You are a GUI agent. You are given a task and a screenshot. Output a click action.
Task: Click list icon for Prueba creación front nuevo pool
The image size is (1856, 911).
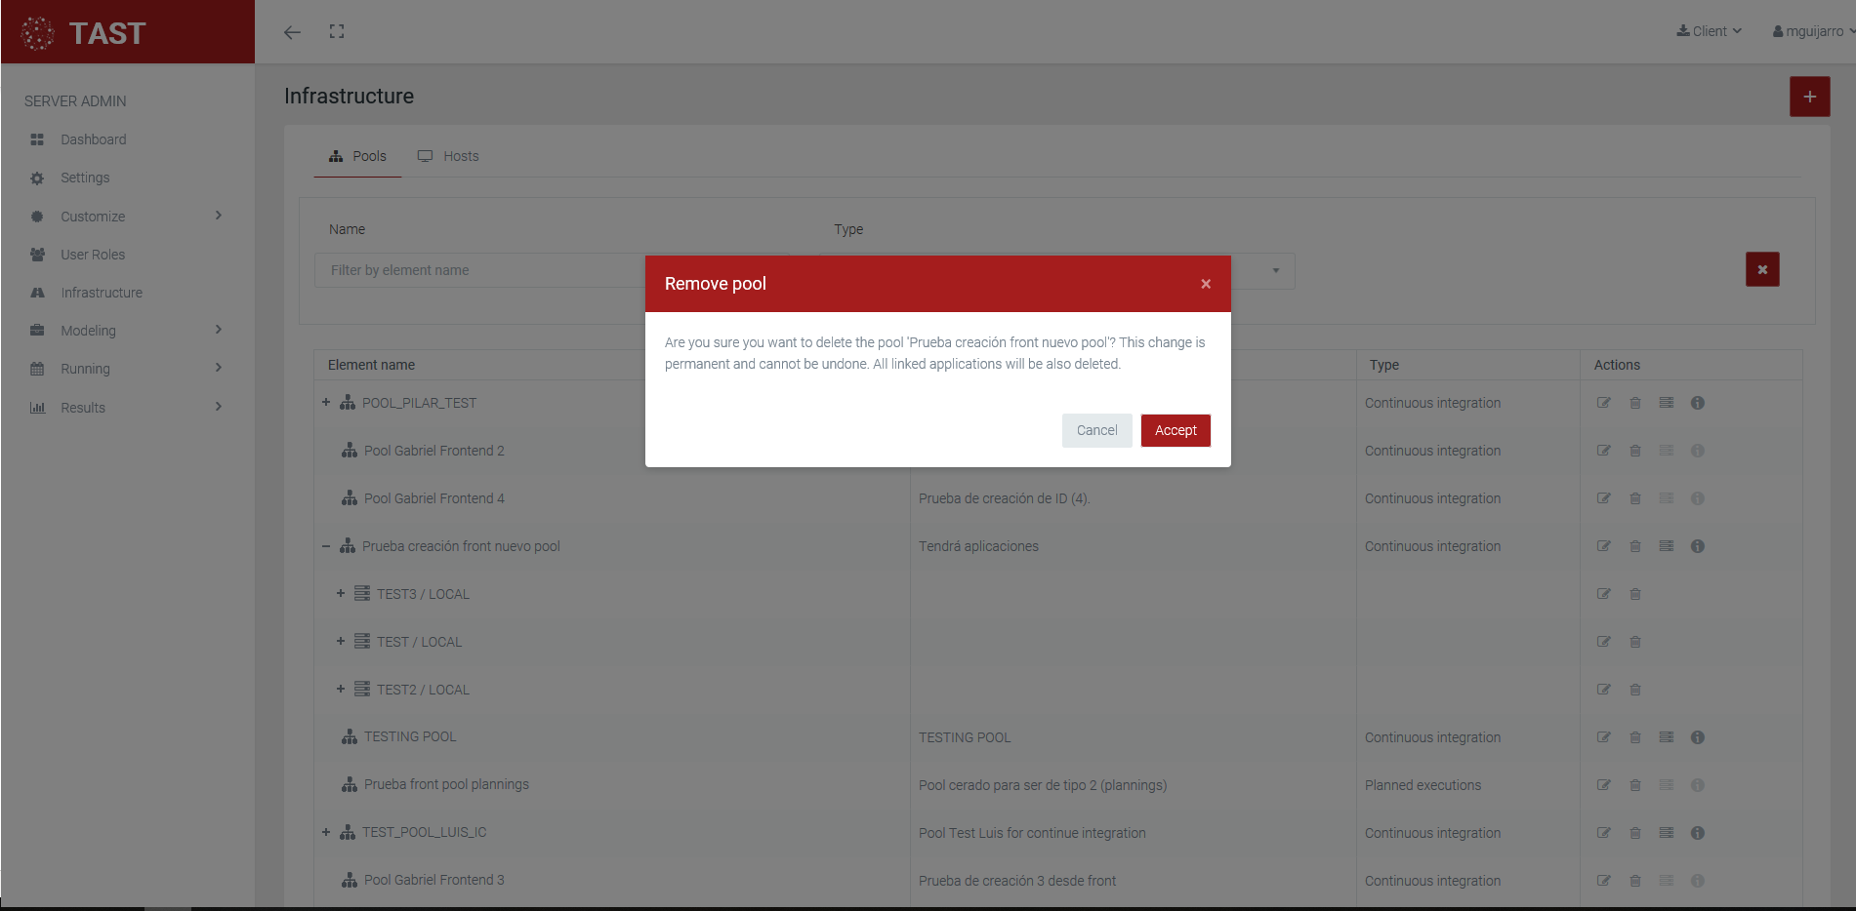click(x=1667, y=546)
